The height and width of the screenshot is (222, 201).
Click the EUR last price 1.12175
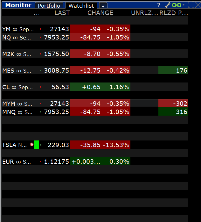(56, 161)
